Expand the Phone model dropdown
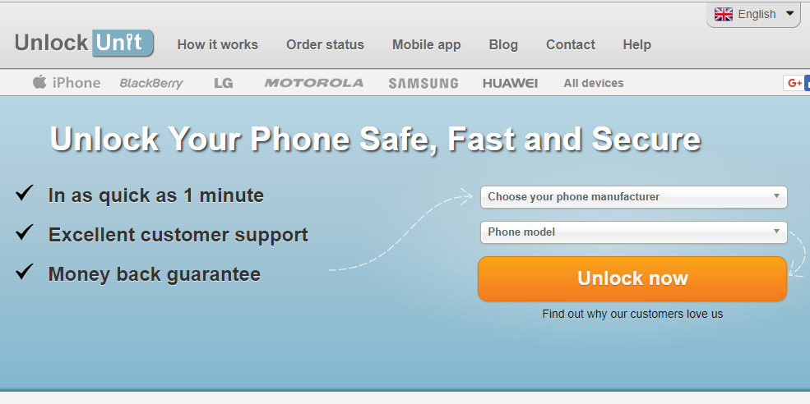 (634, 232)
